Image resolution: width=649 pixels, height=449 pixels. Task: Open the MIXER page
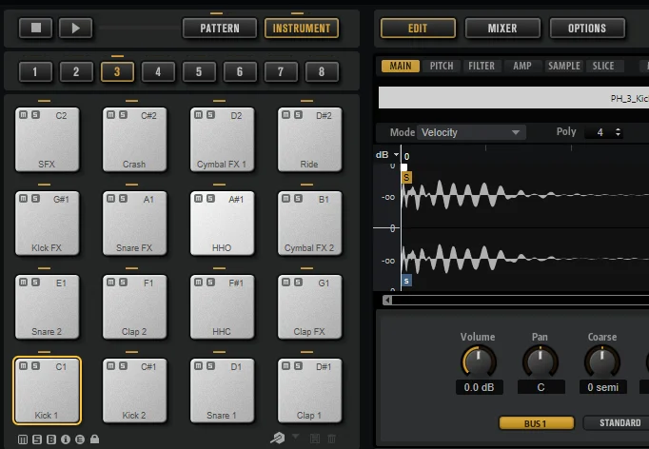coord(502,29)
